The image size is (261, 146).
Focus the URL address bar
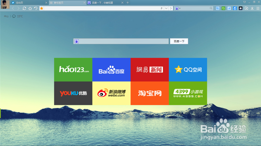point(102,8)
